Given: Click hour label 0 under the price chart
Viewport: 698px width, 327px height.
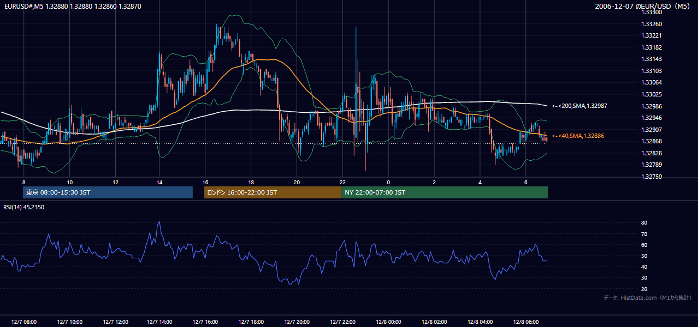Looking at the screenshot, I should tap(388, 182).
